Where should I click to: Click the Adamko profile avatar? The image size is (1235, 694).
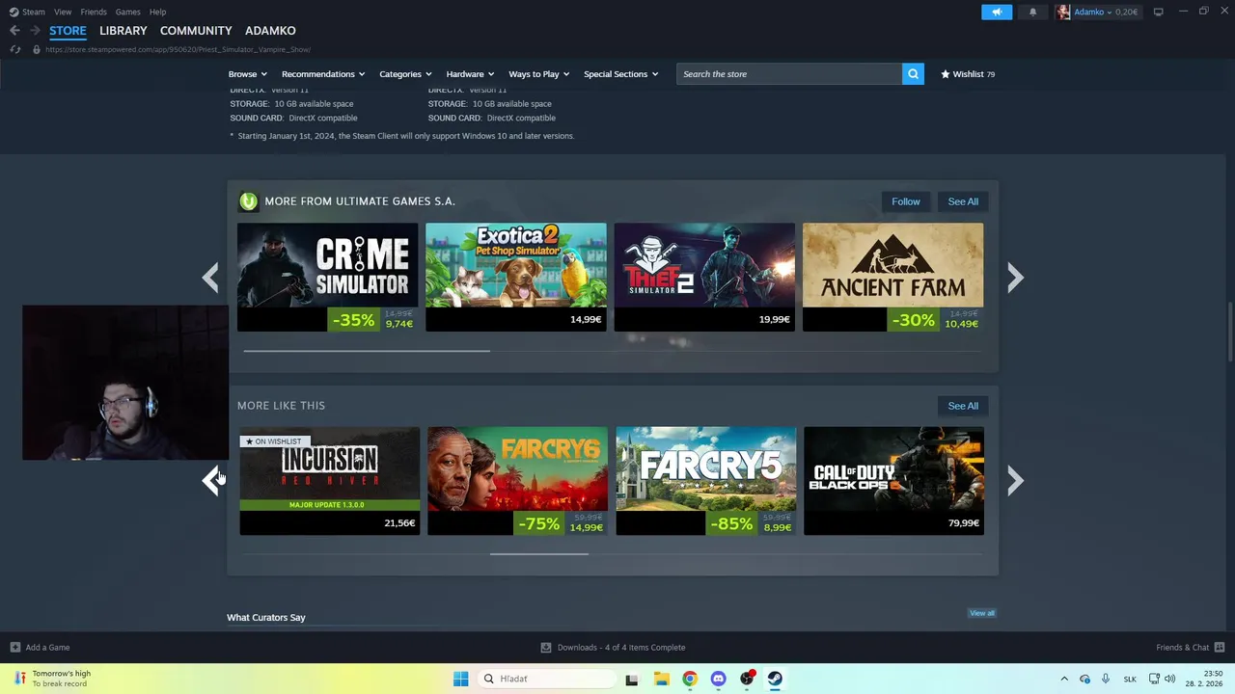pyautogui.click(x=1063, y=12)
